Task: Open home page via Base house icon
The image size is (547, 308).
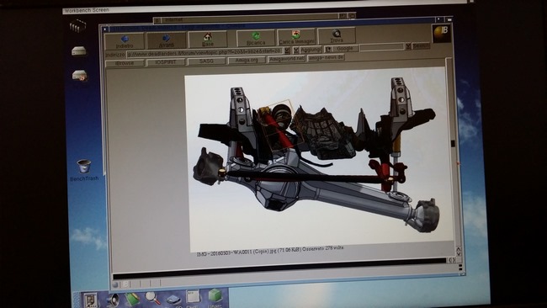Action: click(208, 40)
